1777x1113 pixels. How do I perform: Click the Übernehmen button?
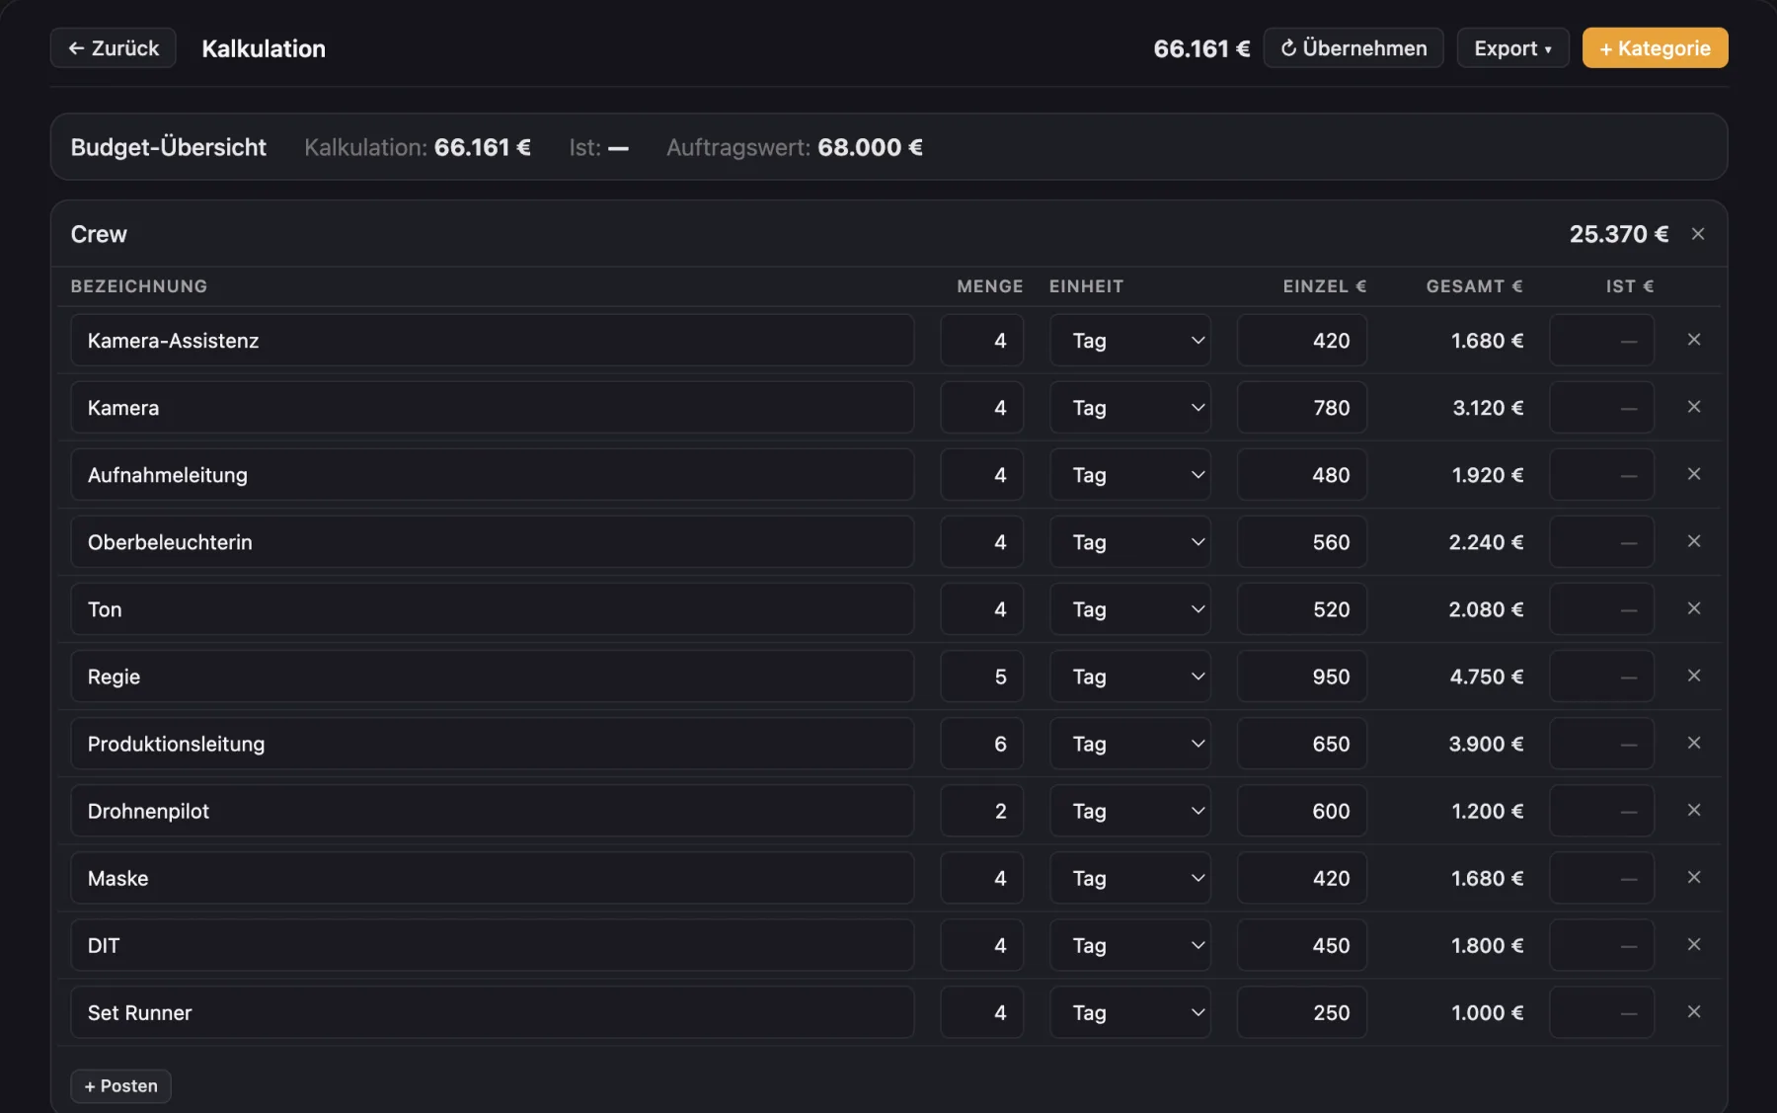(1352, 48)
